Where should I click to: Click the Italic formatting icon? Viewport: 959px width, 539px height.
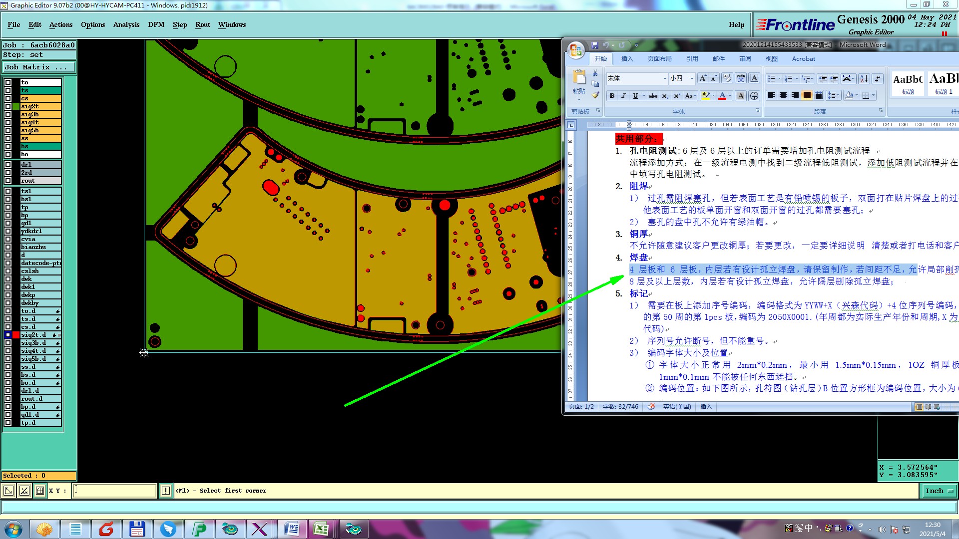623,96
